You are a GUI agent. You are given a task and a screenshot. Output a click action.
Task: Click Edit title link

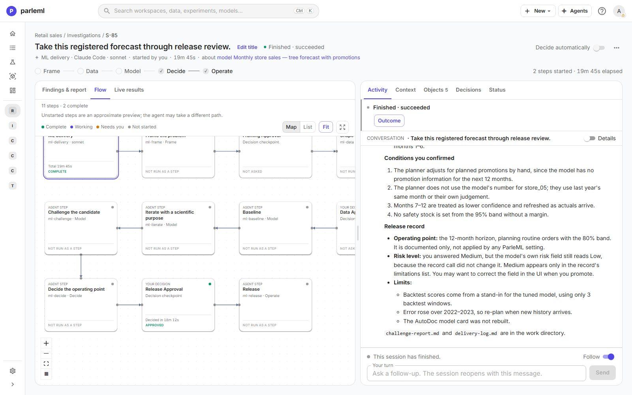coord(247,47)
